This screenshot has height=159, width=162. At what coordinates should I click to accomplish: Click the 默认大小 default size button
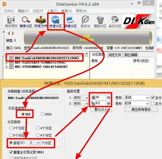point(101,110)
